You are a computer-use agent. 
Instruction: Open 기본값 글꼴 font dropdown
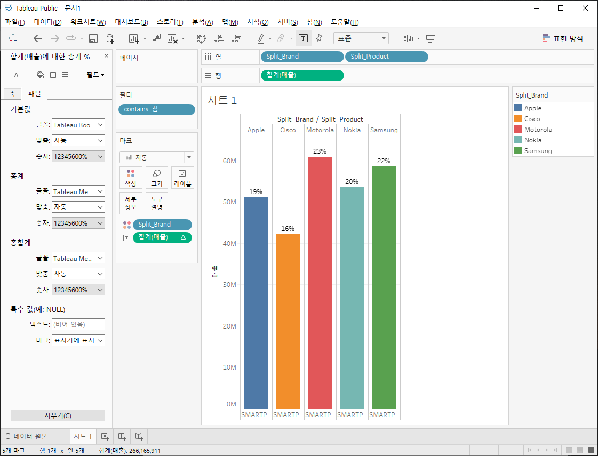click(78, 125)
